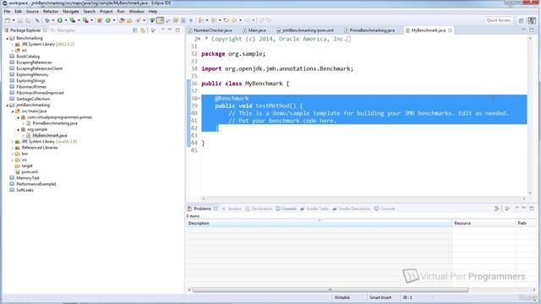Open the Navigate menu

coord(71,11)
